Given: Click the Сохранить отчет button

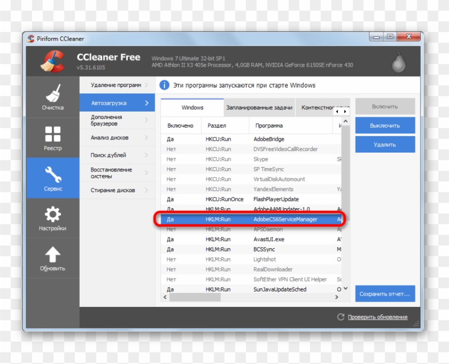Looking at the screenshot, I should [x=385, y=294].
